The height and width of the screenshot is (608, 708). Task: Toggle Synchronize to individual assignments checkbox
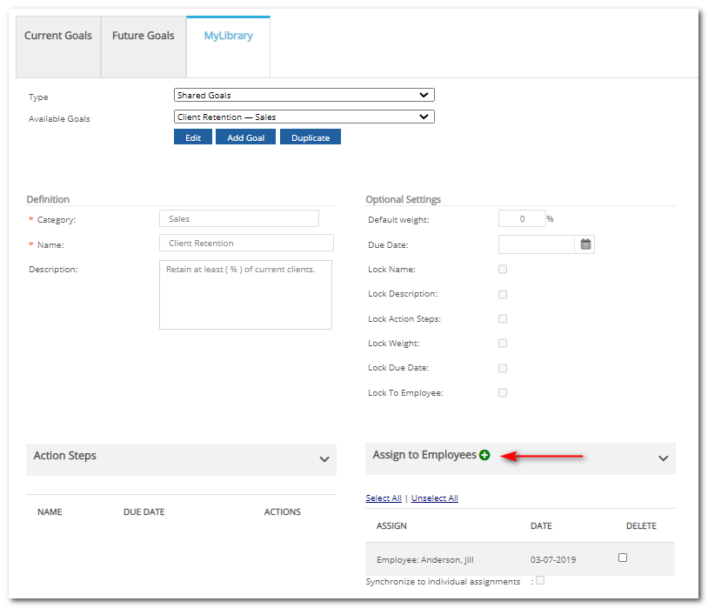[x=540, y=580]
